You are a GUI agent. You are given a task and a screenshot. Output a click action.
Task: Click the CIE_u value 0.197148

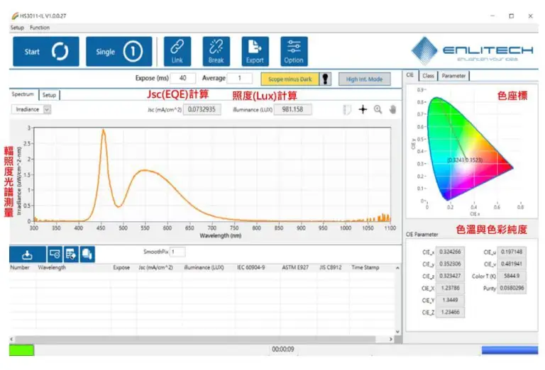tap(512, 252)
